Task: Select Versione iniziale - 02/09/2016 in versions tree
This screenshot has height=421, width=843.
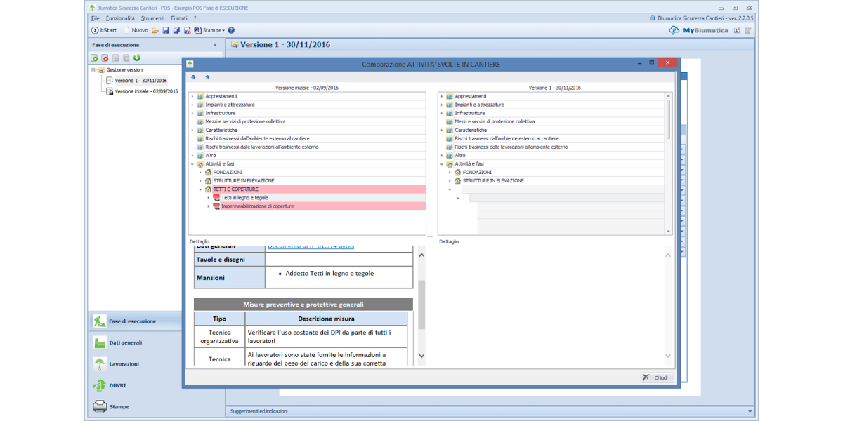Action: click(x=146, y=91)
